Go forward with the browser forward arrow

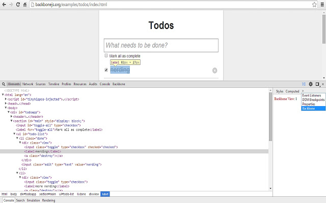(11, 5)
